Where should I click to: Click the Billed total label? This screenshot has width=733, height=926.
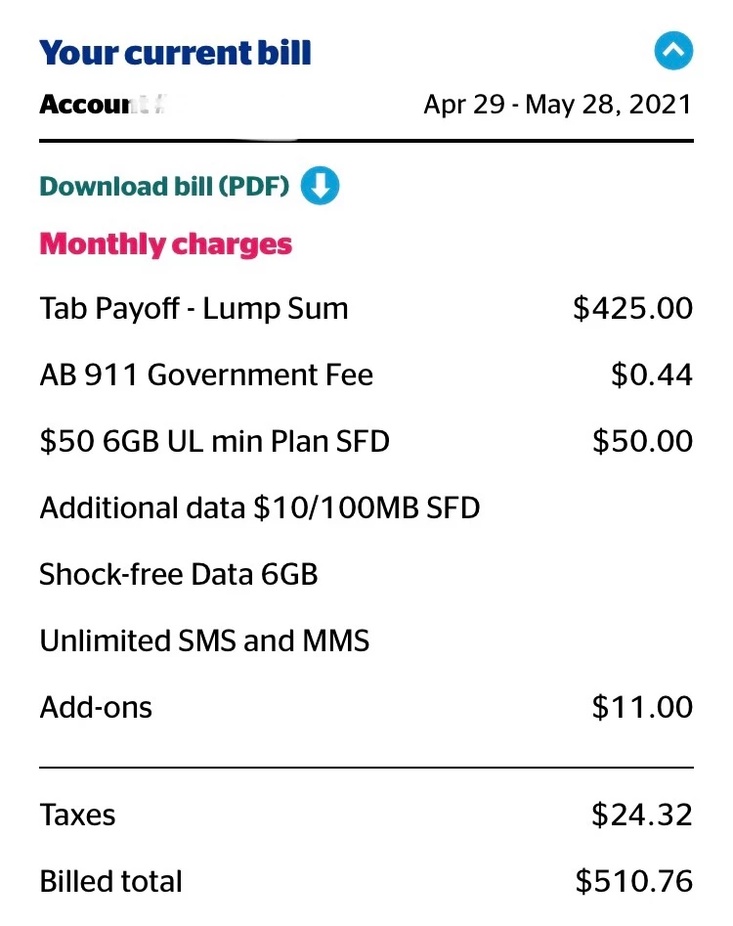111,882
